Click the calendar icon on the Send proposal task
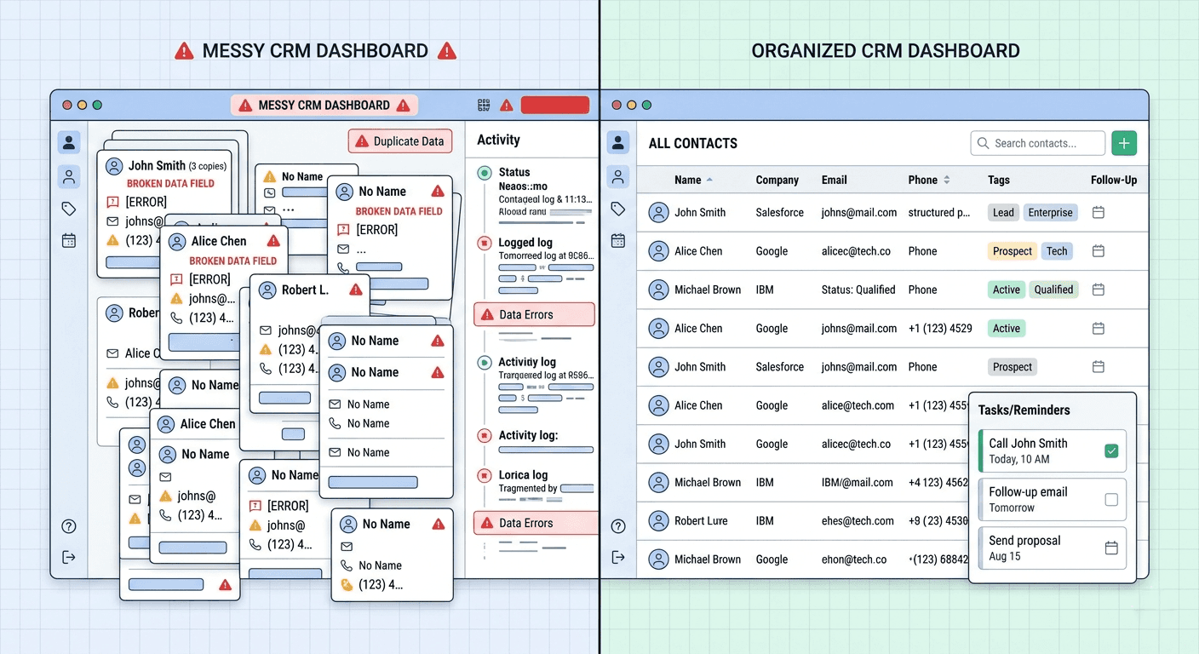This screenshot has height=654, width=1199. pyautogui.click(x=1112, y=548)
